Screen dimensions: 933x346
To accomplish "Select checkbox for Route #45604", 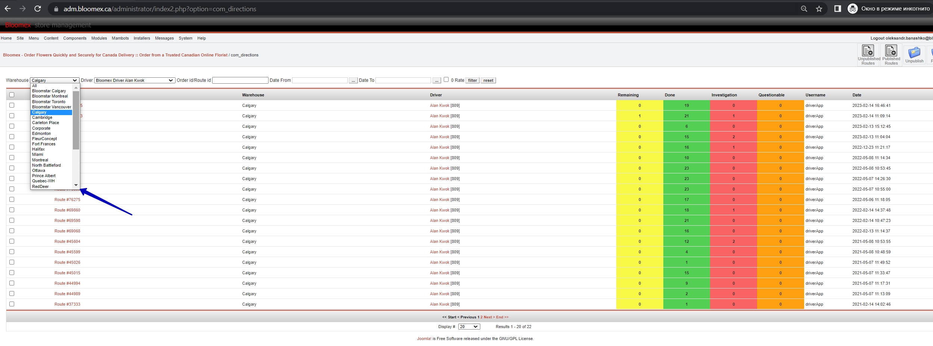I will tap(12, 241).
